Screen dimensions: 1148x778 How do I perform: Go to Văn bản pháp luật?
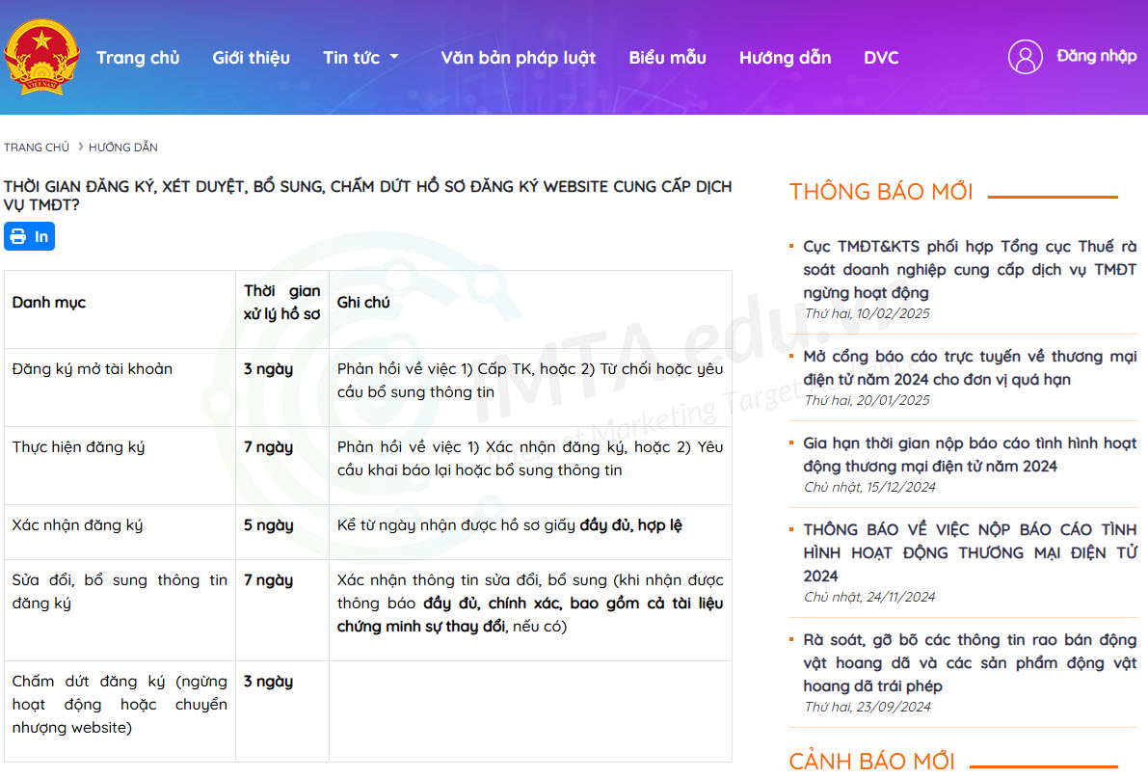(519, 57)
